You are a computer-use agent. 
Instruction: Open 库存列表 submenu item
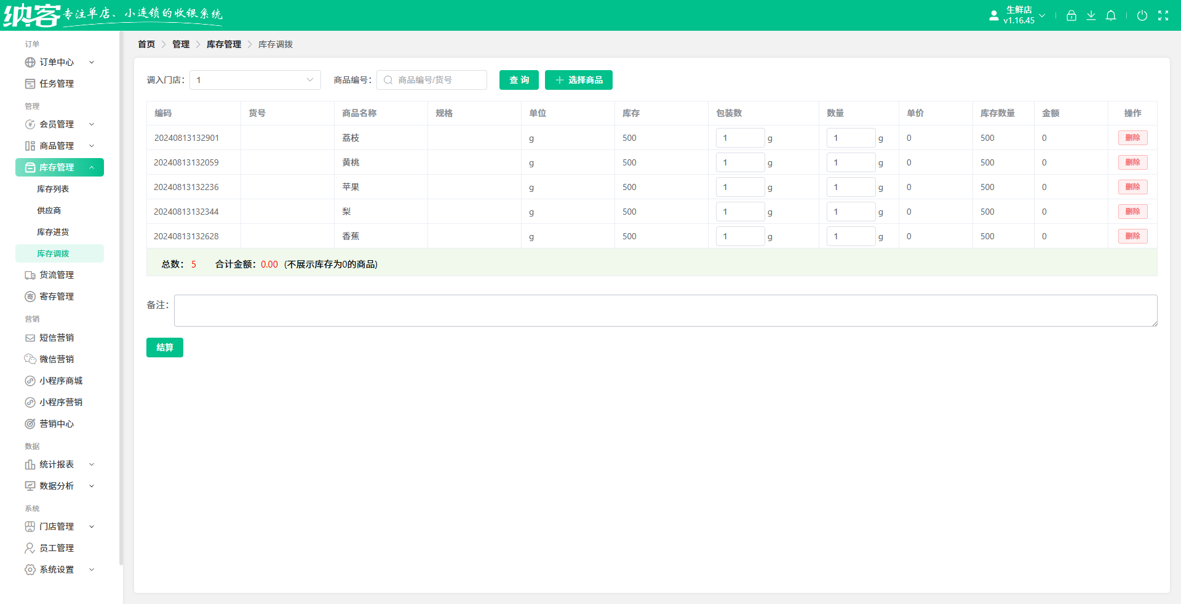coord(53,189)
